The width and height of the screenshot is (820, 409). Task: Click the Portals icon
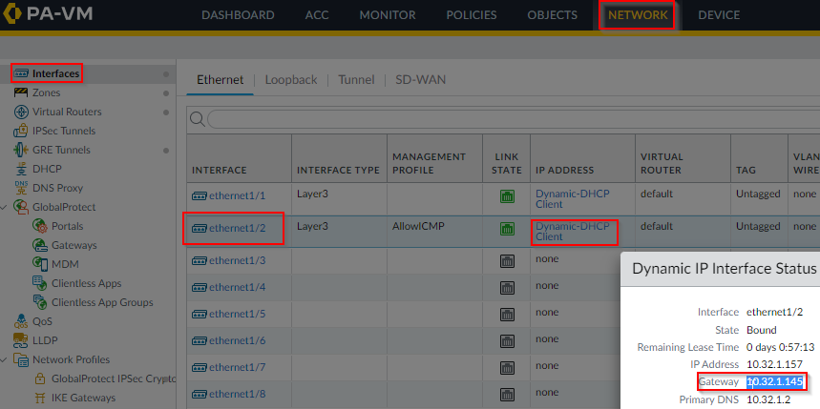pos(40,226)
